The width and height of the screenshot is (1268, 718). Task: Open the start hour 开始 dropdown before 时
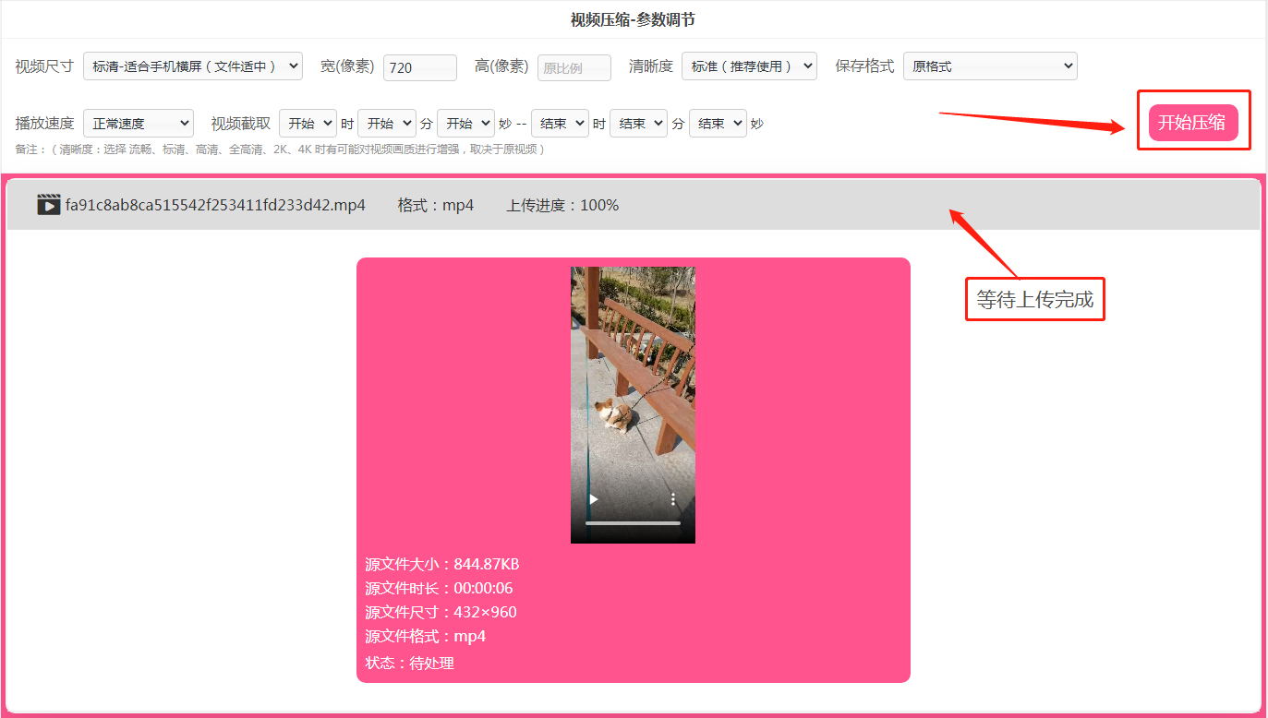[x=308, y=123]
